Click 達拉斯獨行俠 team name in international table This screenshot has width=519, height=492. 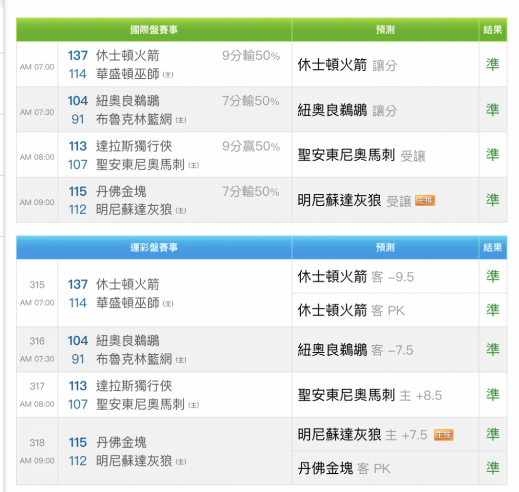click(x=134, y=146)
